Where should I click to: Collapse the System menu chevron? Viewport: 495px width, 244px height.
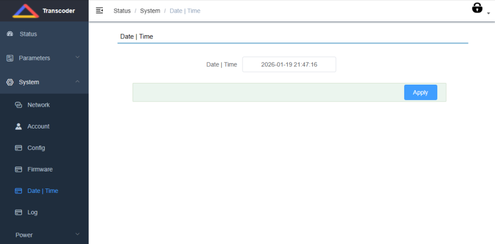tap(78, 82)
